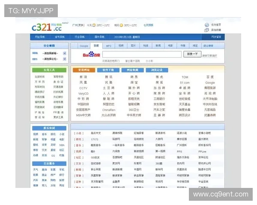Click the blue 娱乐休闲 panel header
Viewport: 257px width, 205px height.
click(x=49, y=128)
